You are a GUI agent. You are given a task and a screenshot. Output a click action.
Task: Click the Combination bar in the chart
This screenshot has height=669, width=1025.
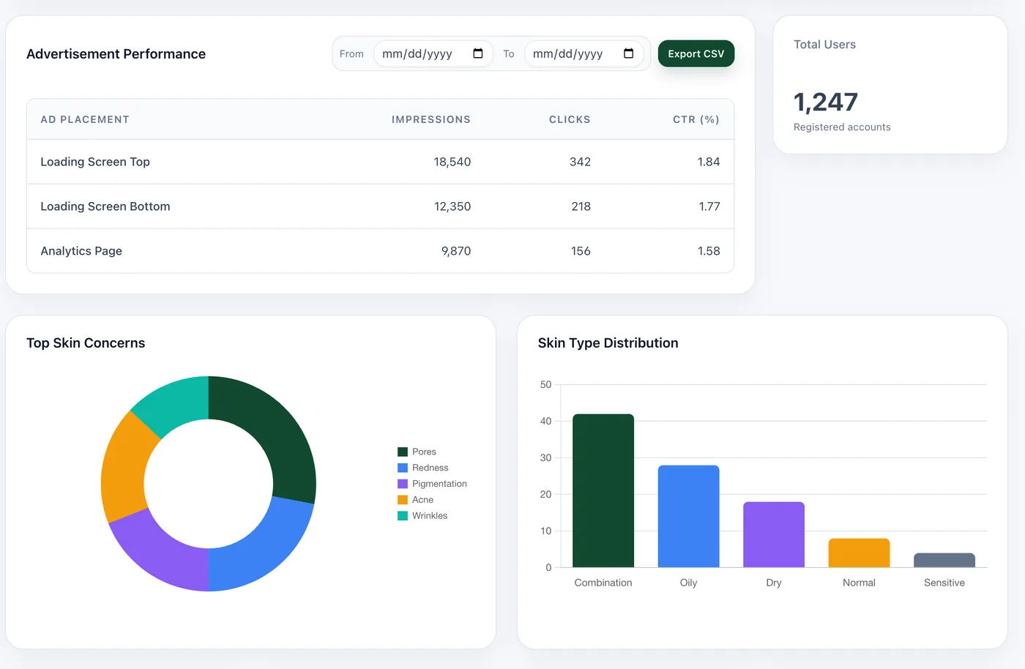pos(603,490)
